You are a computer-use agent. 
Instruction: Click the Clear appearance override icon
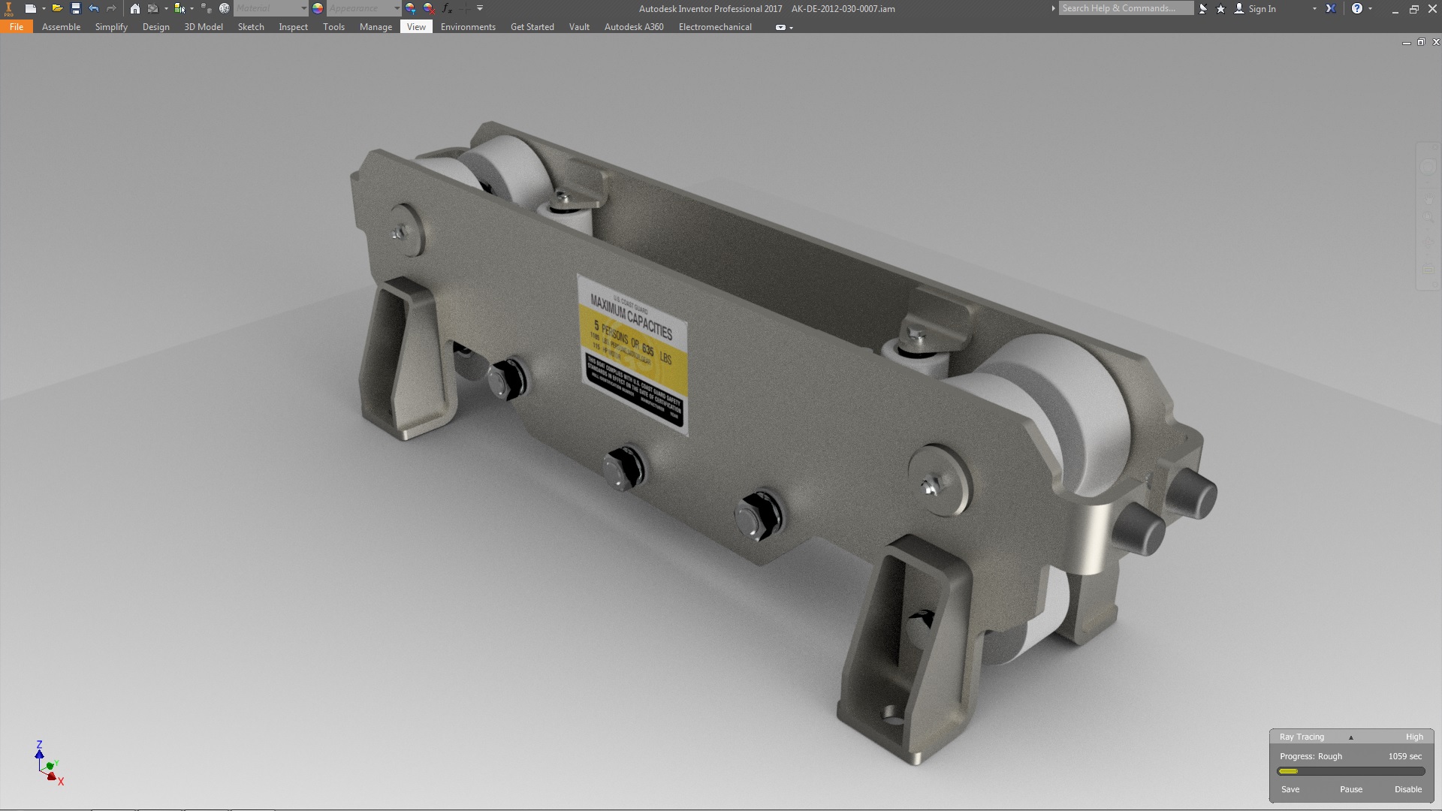429,8
